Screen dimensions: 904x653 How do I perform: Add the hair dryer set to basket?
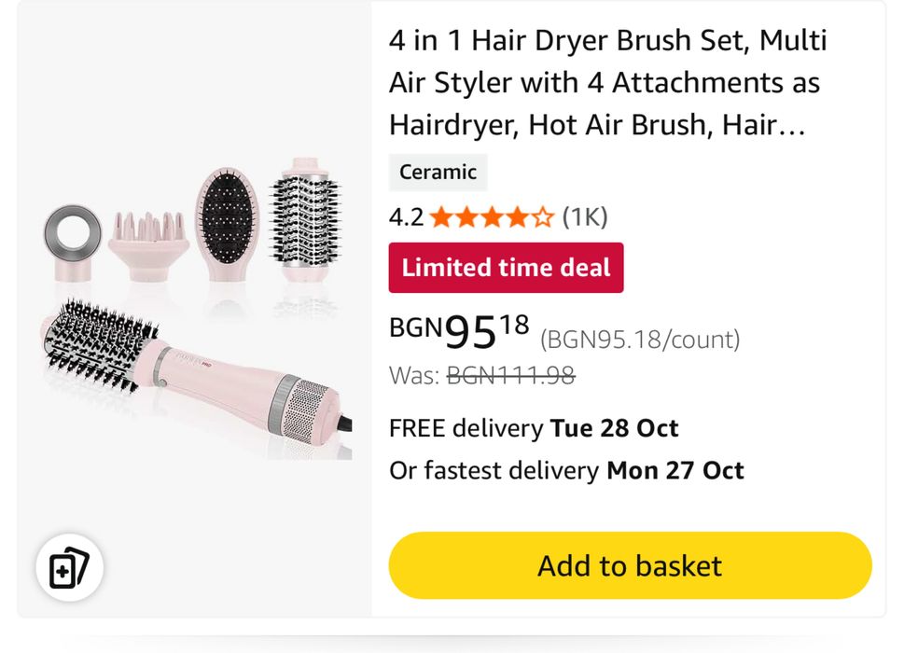(630, 565)
